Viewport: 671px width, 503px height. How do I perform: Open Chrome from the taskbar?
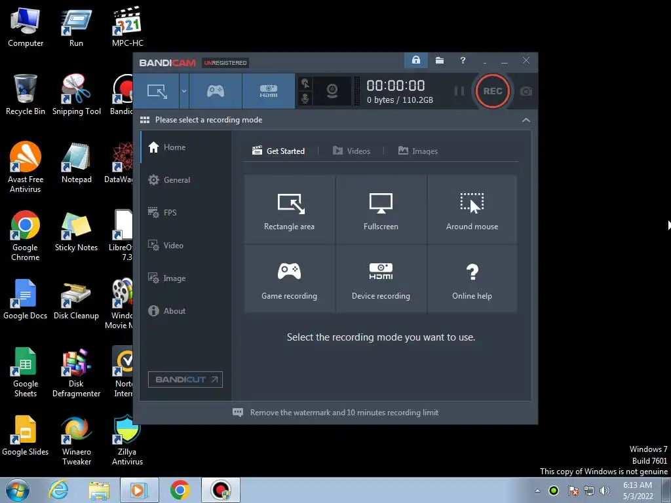pos(180,490)
